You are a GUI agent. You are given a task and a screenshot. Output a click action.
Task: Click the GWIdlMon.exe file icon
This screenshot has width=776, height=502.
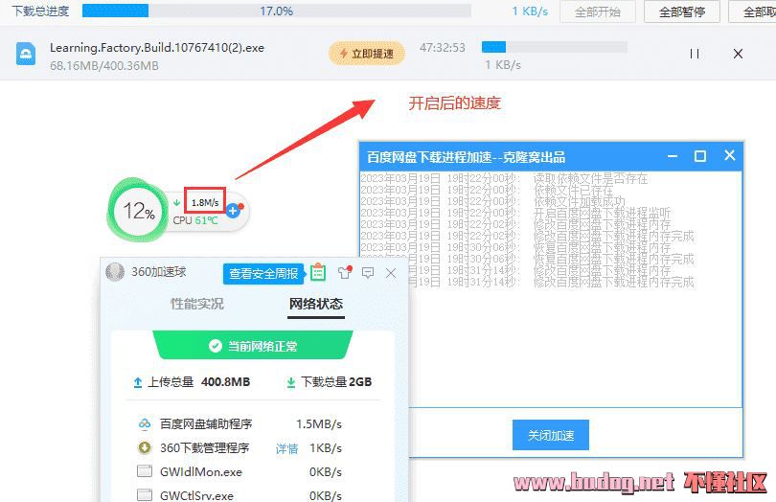point(144,470)
